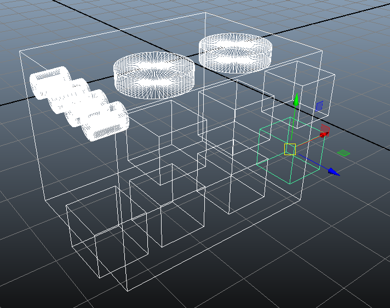Select the frontmost small horizontal cylinder
Viewport: 390px width, 308px height.
click(x=106, y=121)
